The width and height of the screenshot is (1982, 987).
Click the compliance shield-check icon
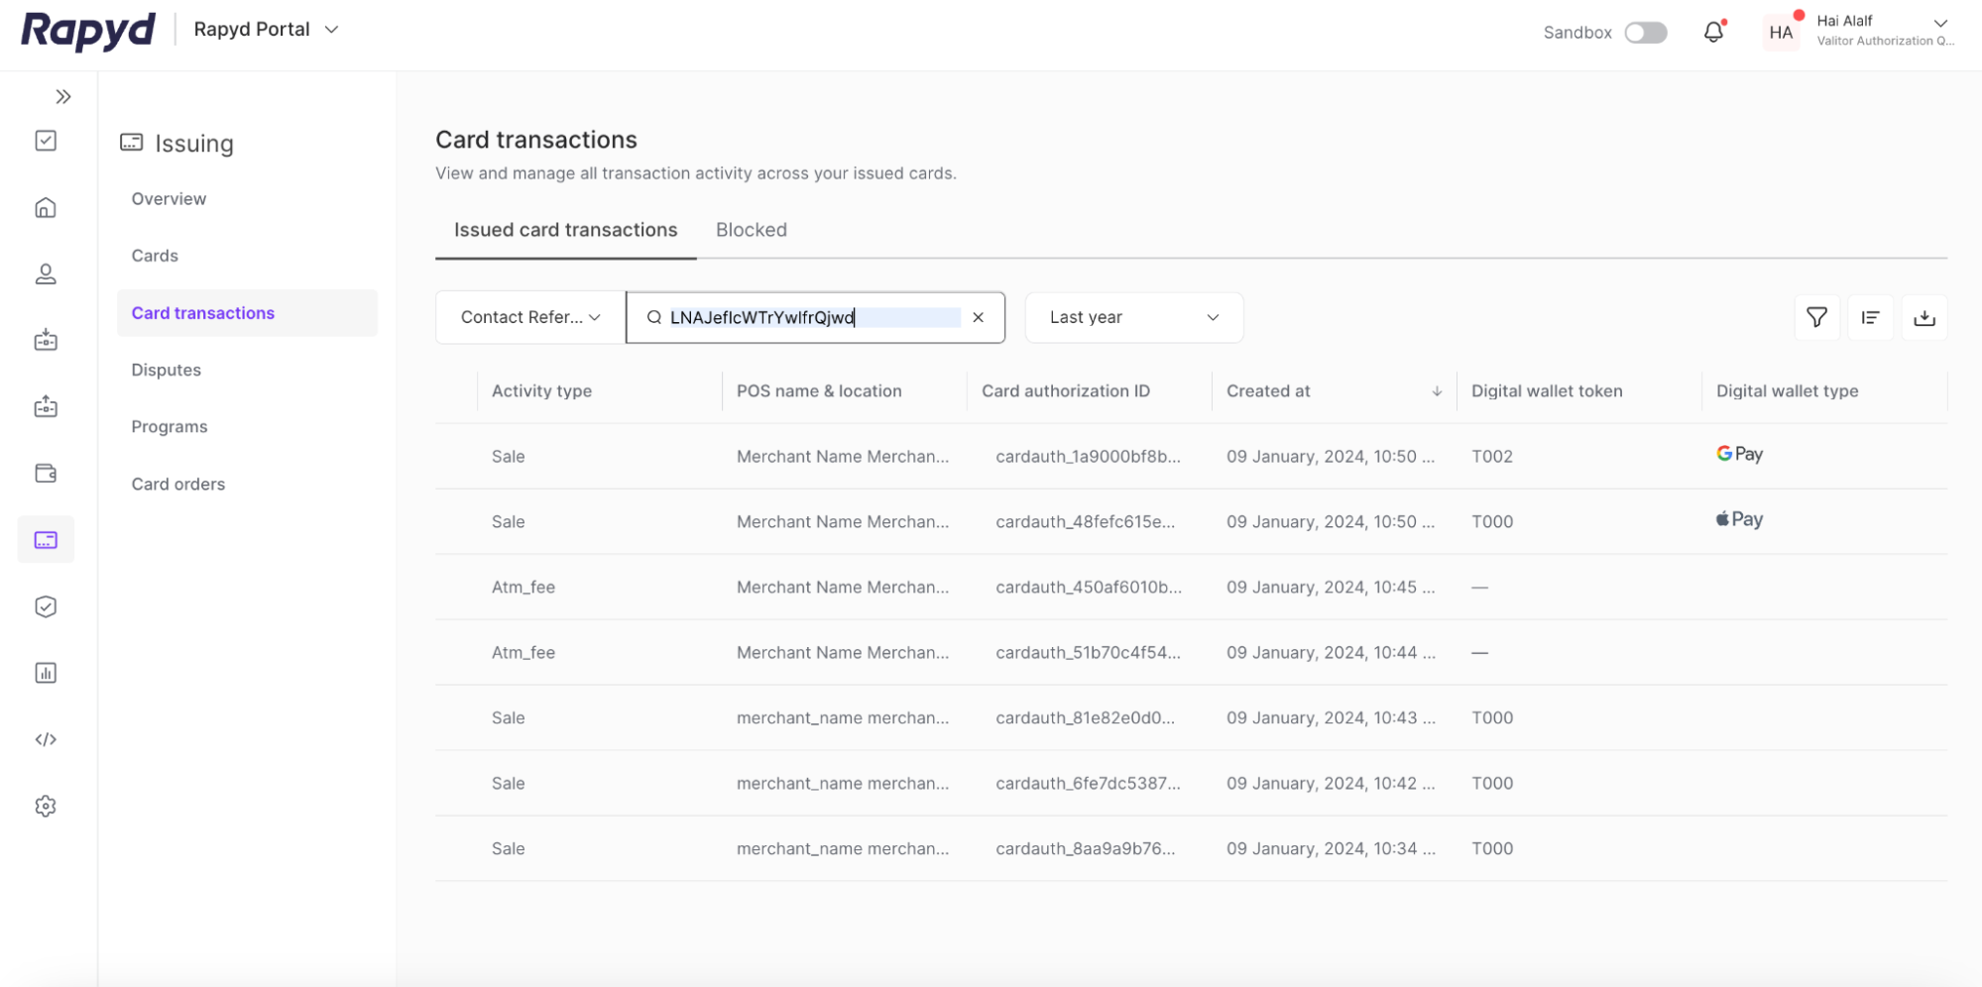46,605
